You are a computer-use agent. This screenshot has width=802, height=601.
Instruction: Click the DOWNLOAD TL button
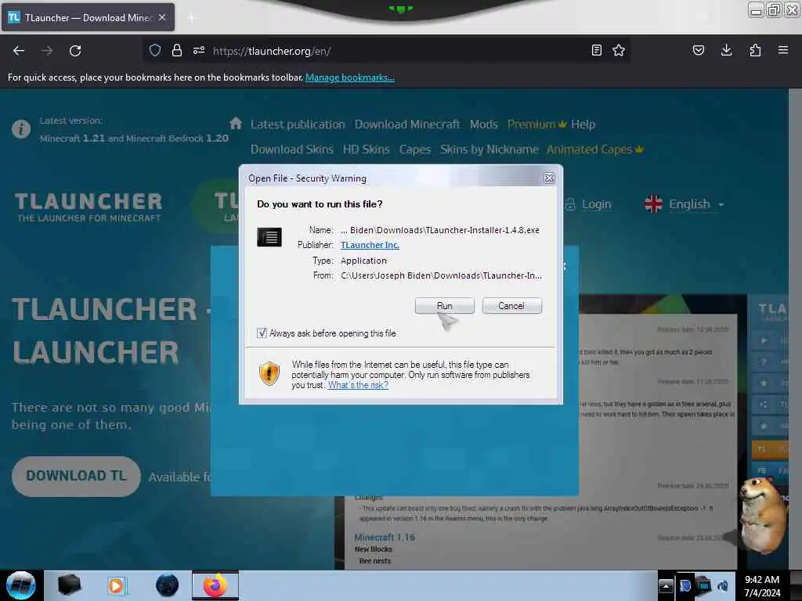pyautogui.click(x=76, y=476)
